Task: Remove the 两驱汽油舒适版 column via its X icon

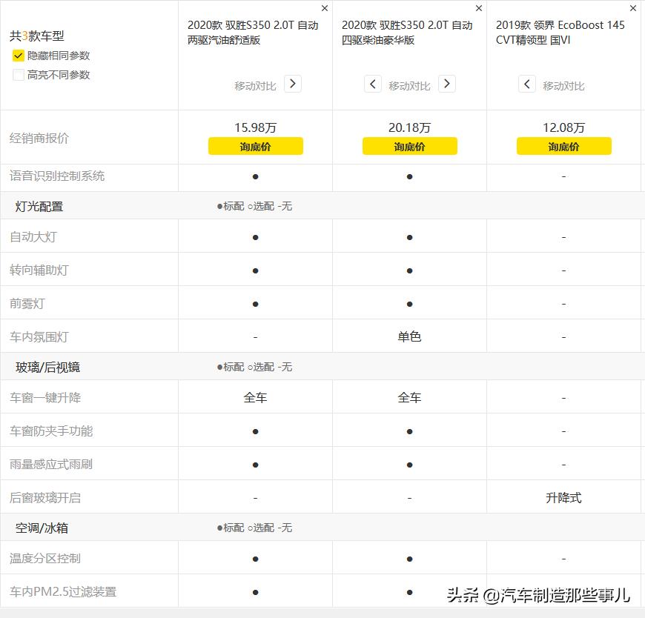Action: click(x=324, y=9)
